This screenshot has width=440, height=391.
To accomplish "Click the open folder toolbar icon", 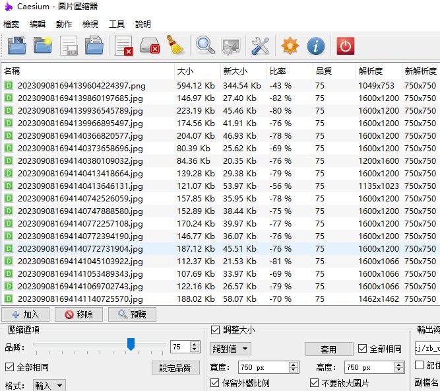I will [44, 46].
